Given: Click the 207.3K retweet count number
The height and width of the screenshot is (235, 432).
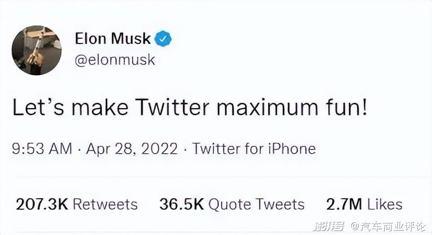Looking at the screenshot, I should point(41,204).
